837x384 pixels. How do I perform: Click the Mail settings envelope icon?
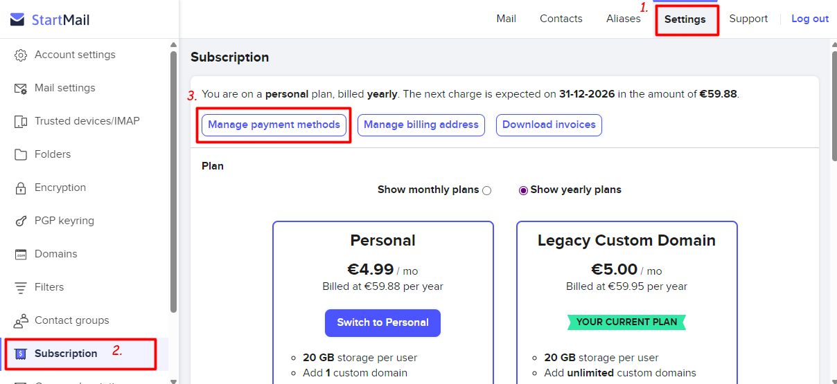pyautogui.click(x=21, y=88)
